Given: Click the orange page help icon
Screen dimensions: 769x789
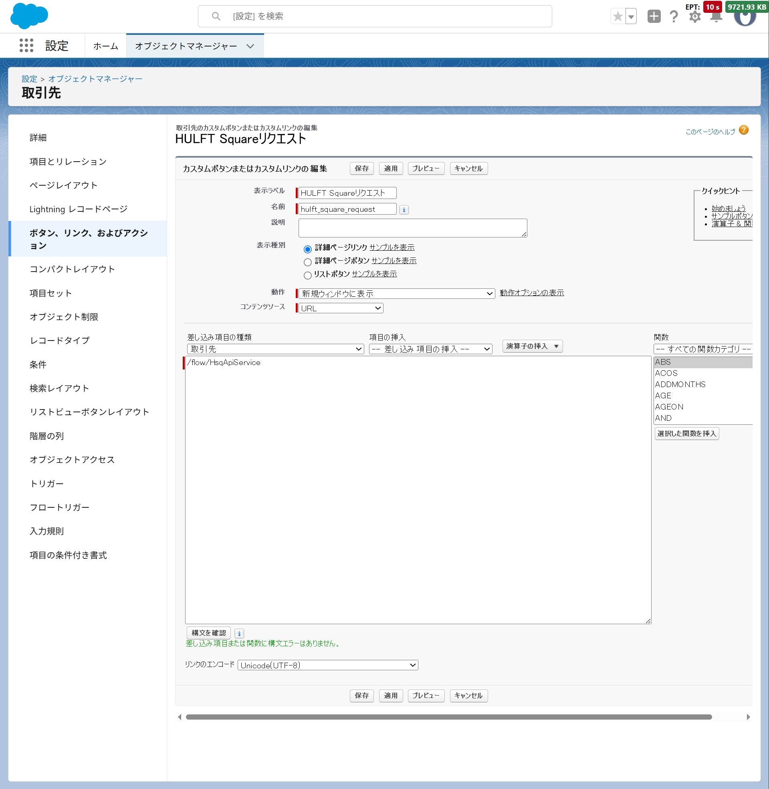Looking at the screenshot, I should pyautogui.click(x=744, y=130).
